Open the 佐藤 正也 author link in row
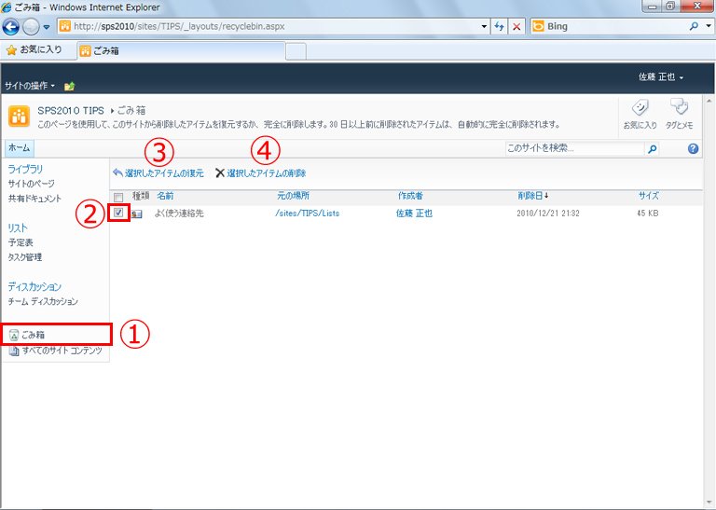Viewport: 716px width, 510px height. click(x=414, y=214)
